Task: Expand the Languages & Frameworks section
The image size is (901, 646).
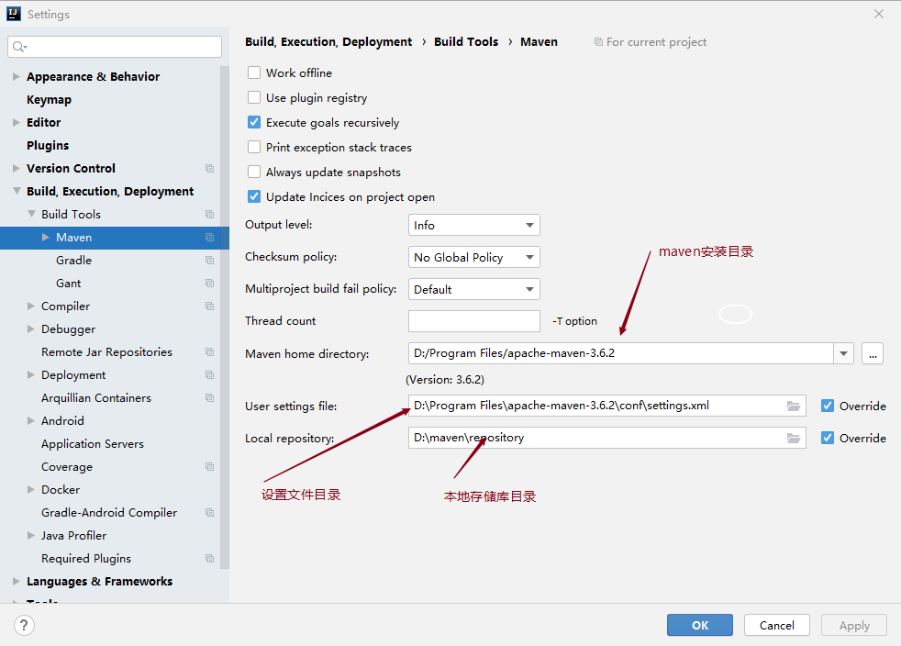Action: click(x=17, y=582)
